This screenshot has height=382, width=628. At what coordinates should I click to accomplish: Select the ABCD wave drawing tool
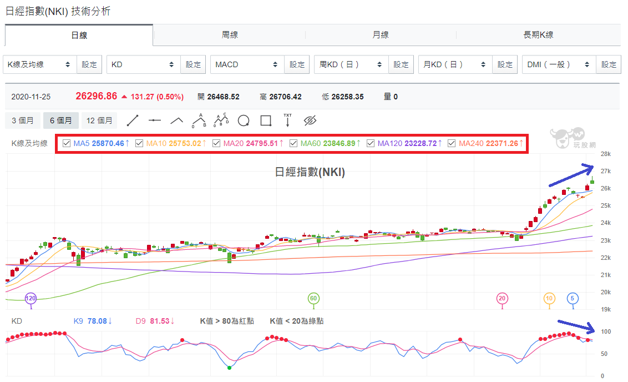coord(221,120)
